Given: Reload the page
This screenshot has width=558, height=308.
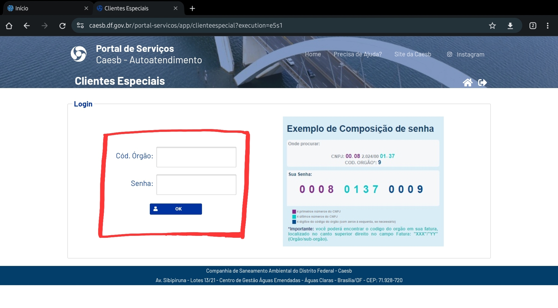Looking at the screenshot, I should (62, 26).
